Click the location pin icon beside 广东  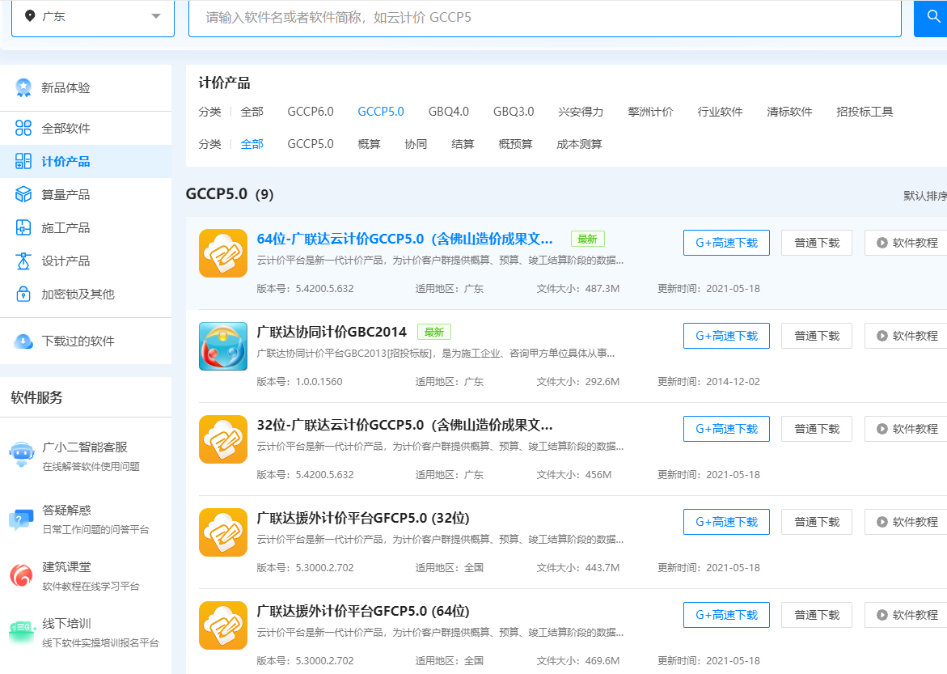point(30,15)
